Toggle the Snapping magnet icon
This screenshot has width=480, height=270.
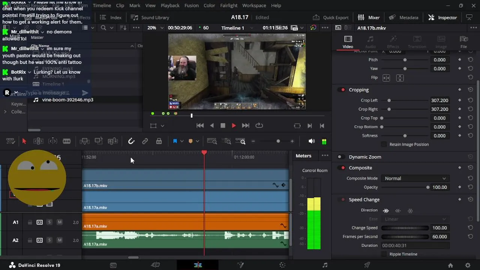coord(131,141)
